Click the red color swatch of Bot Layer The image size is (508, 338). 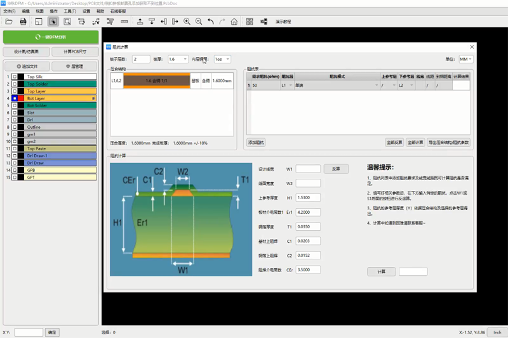pos(21,98)
